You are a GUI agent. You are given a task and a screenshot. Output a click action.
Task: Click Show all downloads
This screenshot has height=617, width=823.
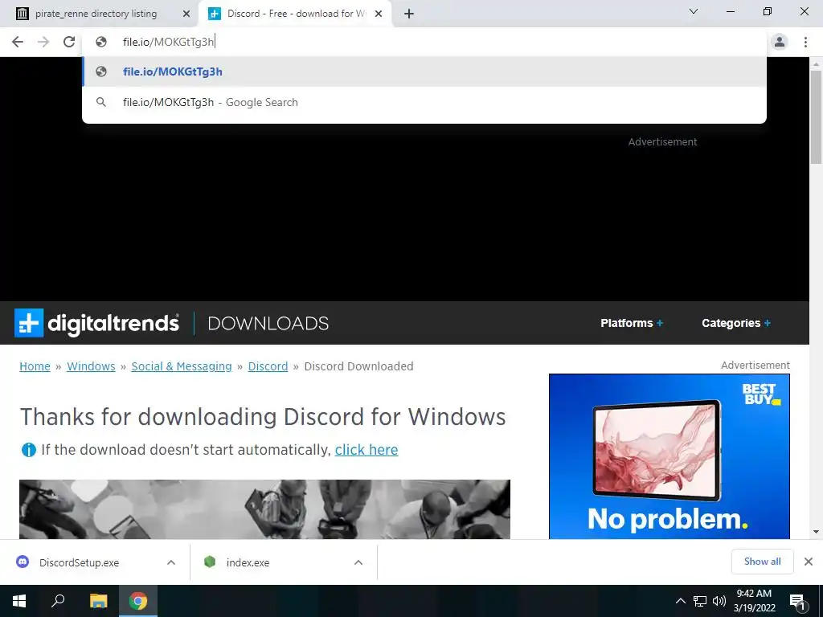(x=762, y=562)
